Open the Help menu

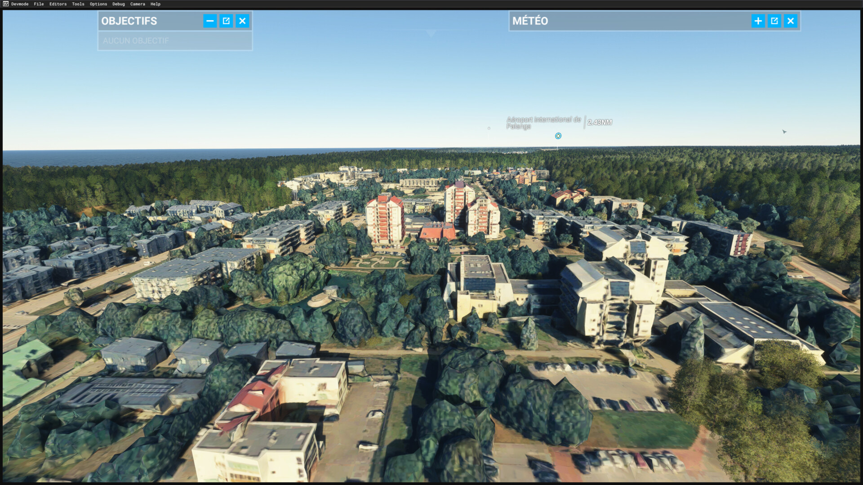(156, 4)
